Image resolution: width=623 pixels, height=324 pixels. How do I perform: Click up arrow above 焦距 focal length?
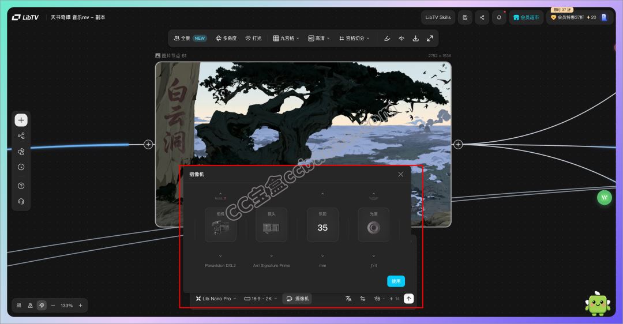pos(322,194)
